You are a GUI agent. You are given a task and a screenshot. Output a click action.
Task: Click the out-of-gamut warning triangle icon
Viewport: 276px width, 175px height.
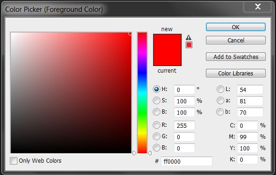[189, 37]
